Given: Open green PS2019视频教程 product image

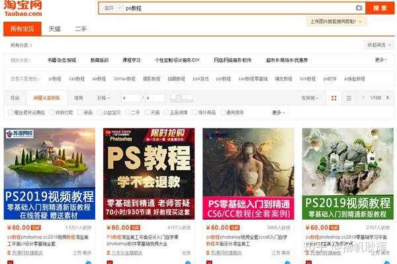Looking at the screenshot, I should [348, 173].
